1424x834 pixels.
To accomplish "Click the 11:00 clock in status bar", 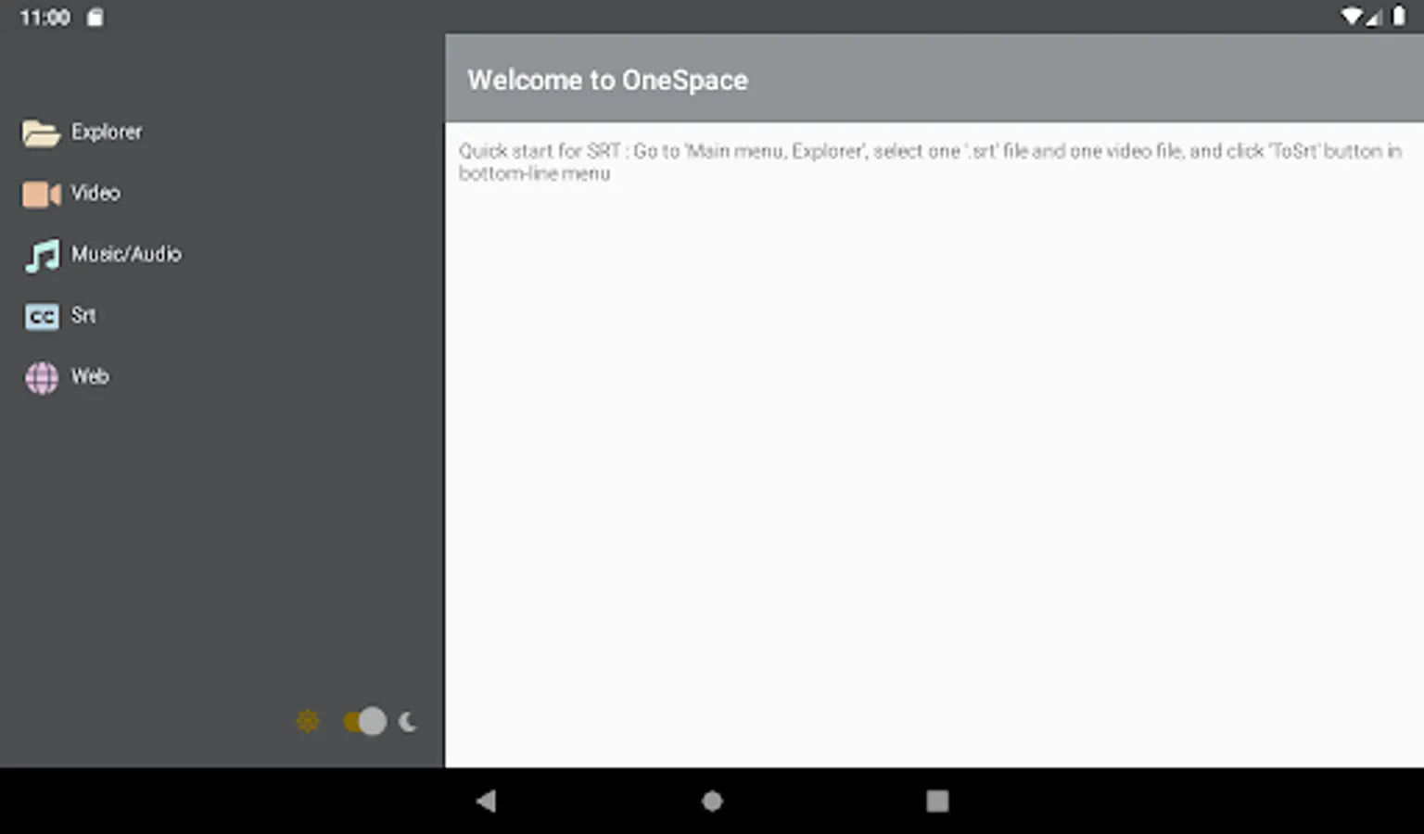I will 44,18.
